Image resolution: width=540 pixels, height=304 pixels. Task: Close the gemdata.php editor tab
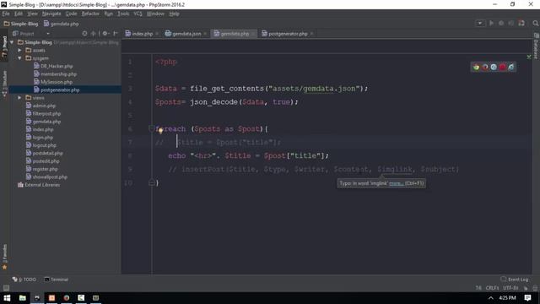253,34
